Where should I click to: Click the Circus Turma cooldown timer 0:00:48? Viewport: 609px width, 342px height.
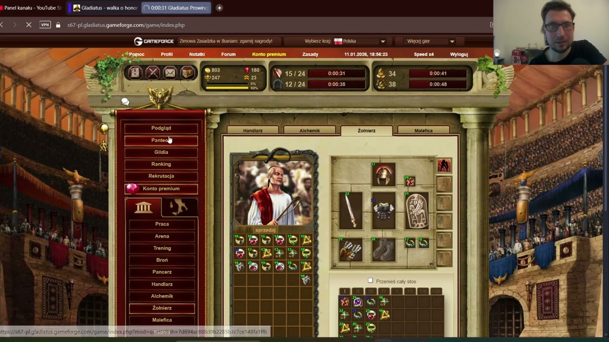pos(438,85)
